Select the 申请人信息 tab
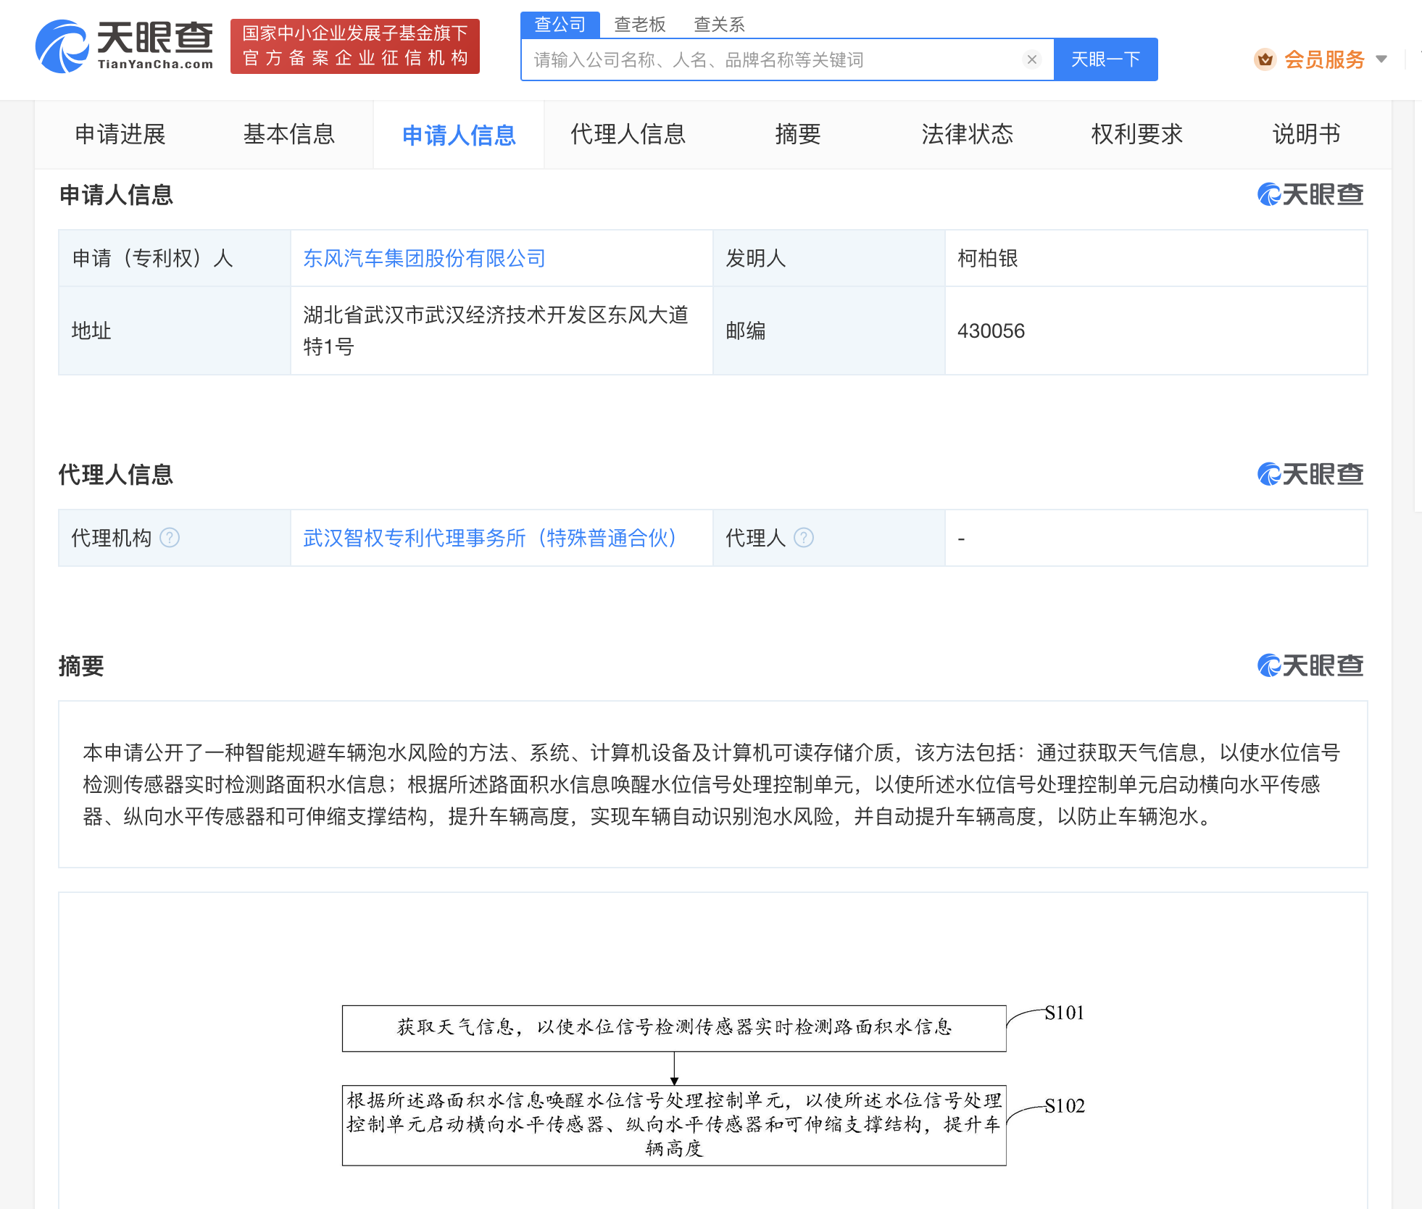 459,135
